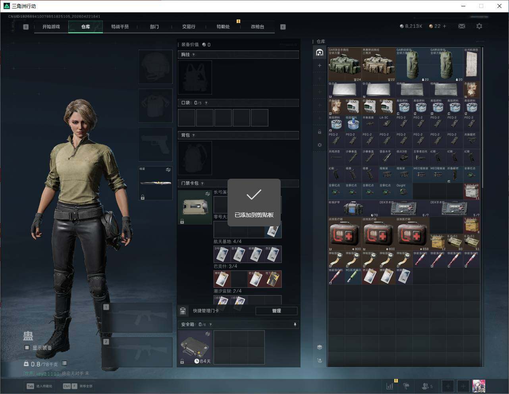Select the 标准护甲 repair kit with 70

(x=353, y=209)
